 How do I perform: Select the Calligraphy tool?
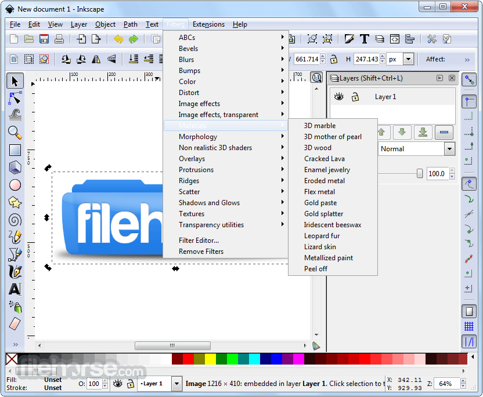pyautogui.click(x=15, y=272)
